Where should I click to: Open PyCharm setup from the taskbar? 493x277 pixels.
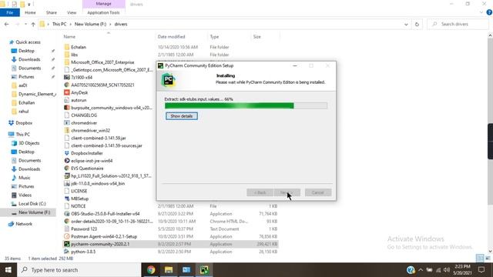click(x=204, y=270)
